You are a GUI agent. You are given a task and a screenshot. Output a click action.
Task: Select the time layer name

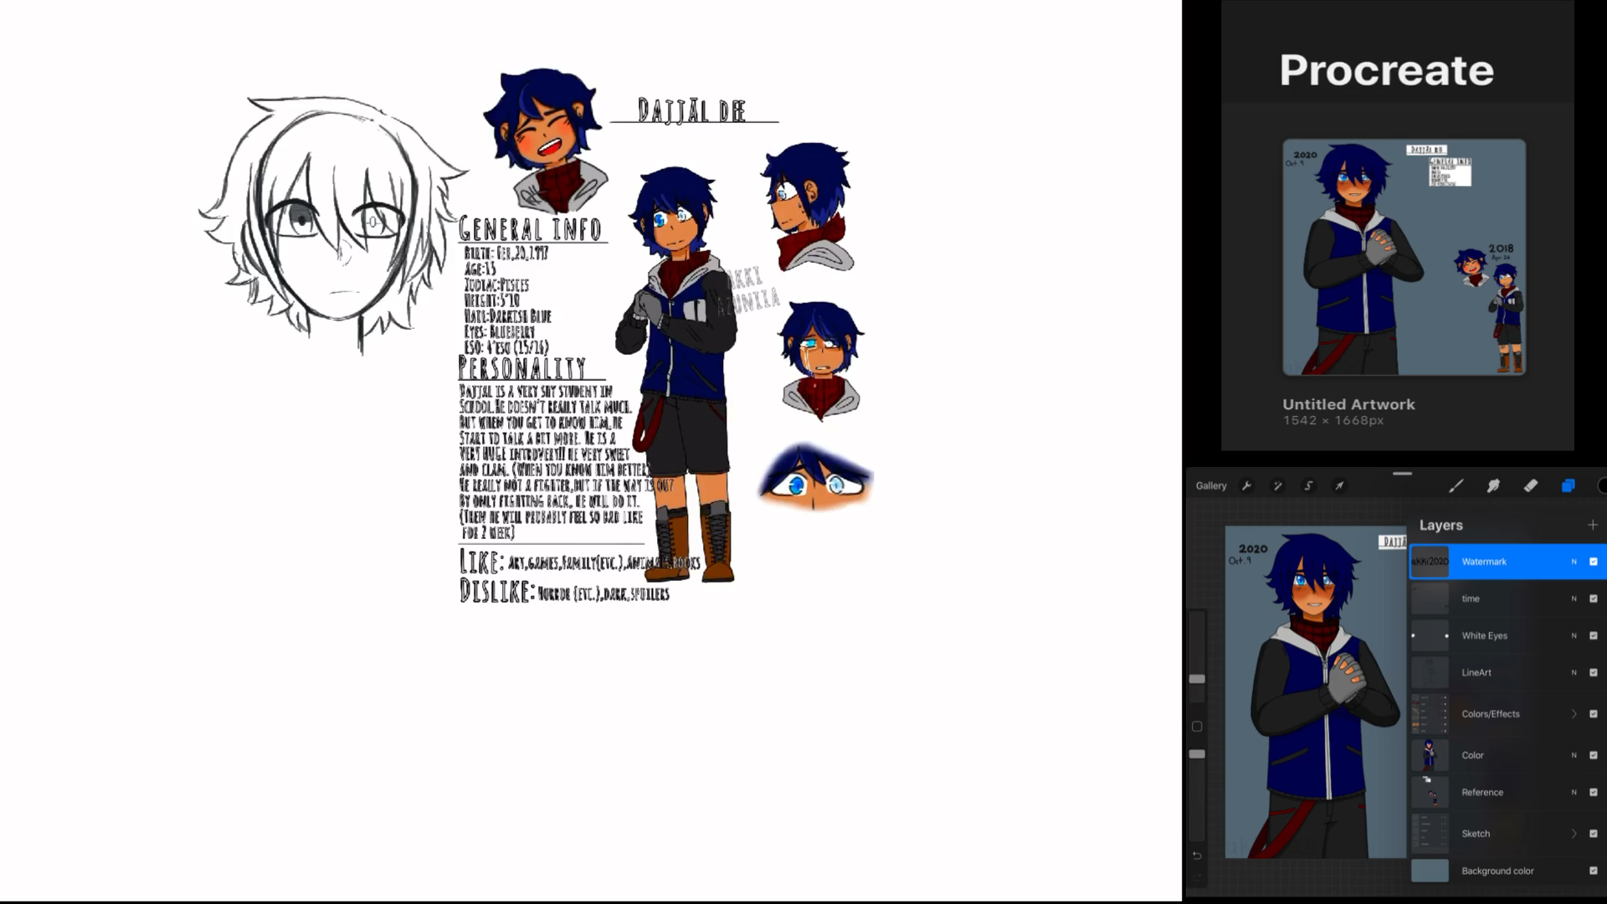pos(1471,598)
